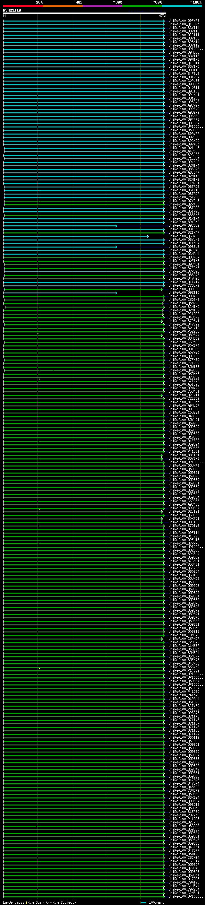Select label UniRef100_B1ER60

tap(184, 812)
